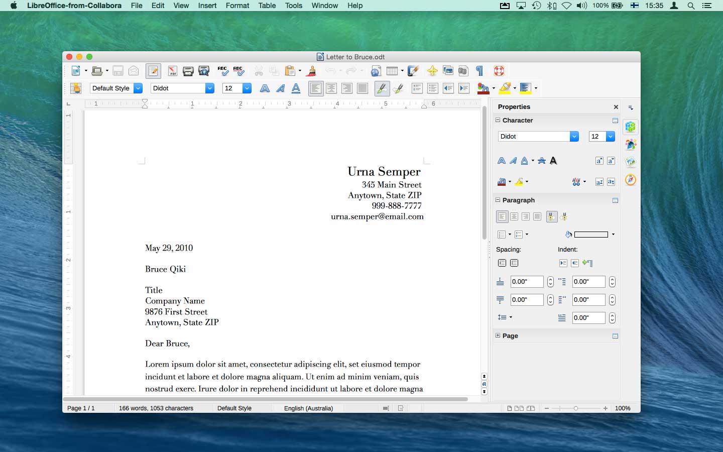The height and width of the screenshot is (452, 723).
Task: Click the Export as PDF toolbar icon
Action: click(172, 71)
